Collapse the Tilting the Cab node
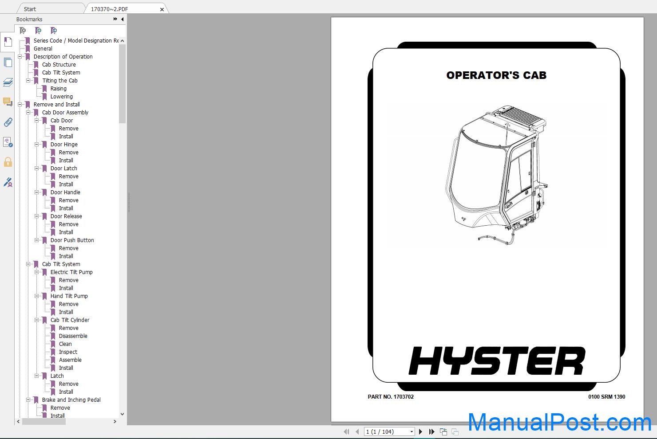Screen dimensions: 657x439 pos(28,81)
